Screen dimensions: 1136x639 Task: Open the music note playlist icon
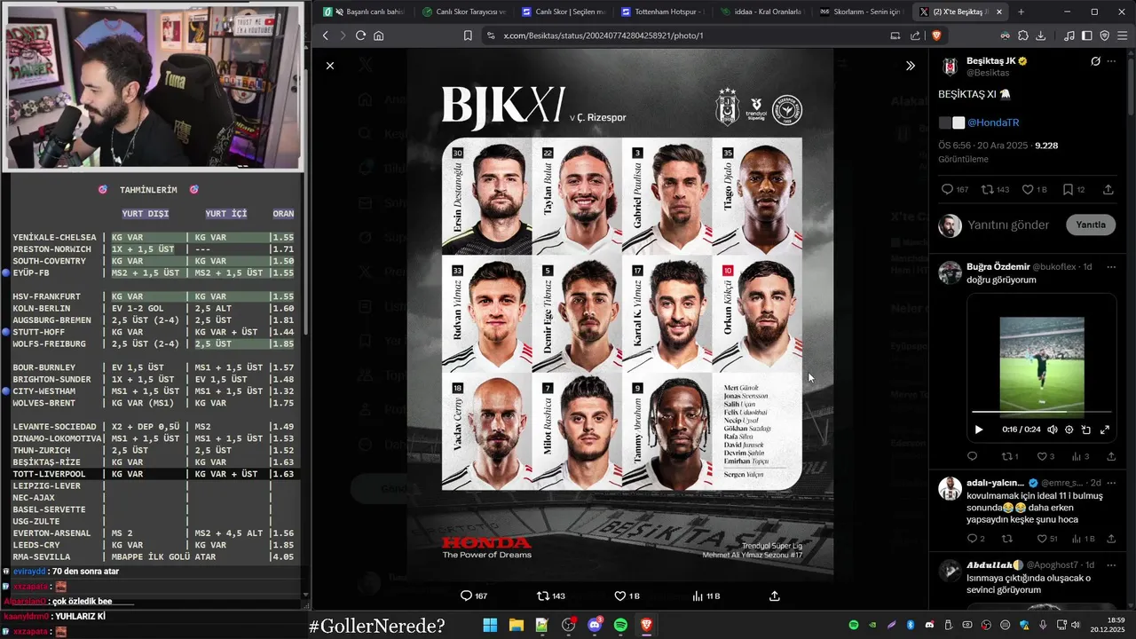[1069, 35]
